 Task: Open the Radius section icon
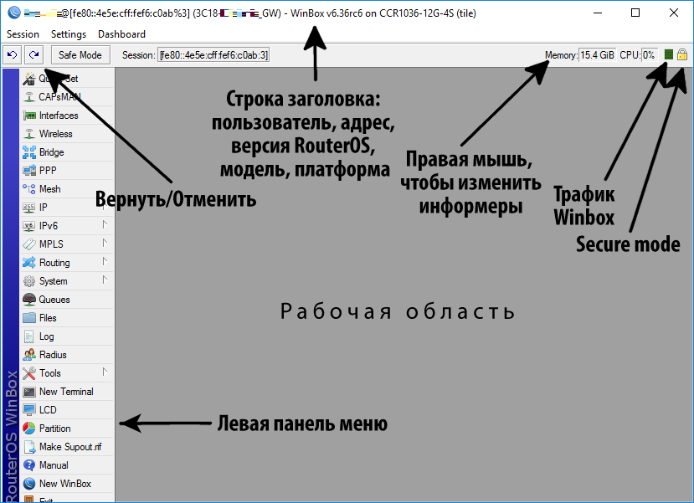28,355
